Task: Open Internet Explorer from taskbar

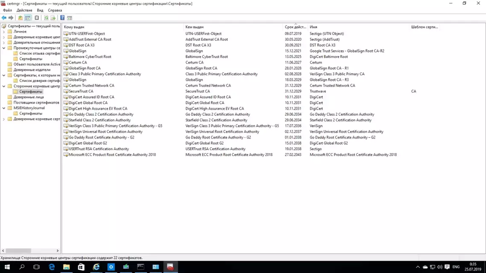Action: point(96,267)
